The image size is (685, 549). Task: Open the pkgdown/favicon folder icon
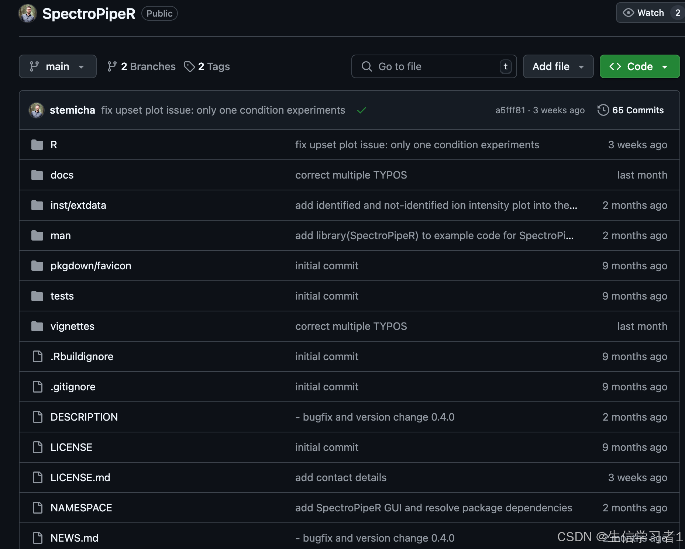37,266
